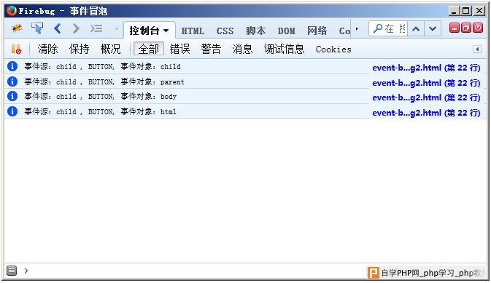Open source link for 'parent' log row
The image size is (491, 283).
[x=426, y=83]
